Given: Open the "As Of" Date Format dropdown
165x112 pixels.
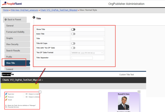Looking at the screenshot, I should point(87,53).
